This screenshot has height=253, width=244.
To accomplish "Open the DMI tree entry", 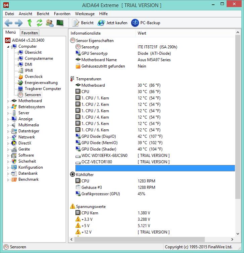I will (25, 65).
